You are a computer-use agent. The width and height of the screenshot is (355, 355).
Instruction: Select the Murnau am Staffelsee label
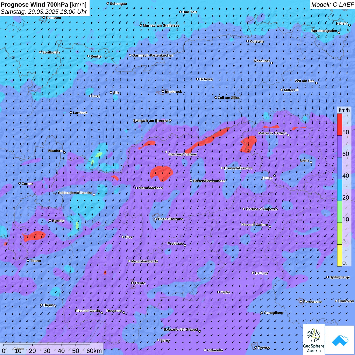coord(161,25)
